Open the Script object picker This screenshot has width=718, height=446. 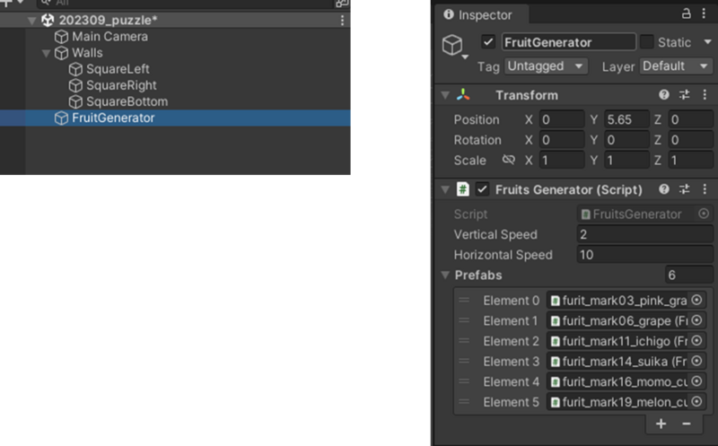pos(704,214)
